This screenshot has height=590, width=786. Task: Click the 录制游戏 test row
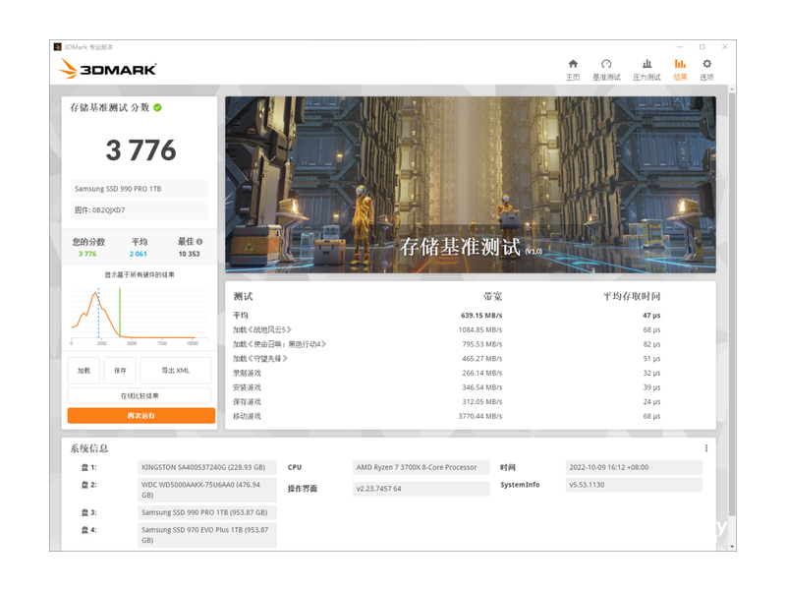click(447, 373)
